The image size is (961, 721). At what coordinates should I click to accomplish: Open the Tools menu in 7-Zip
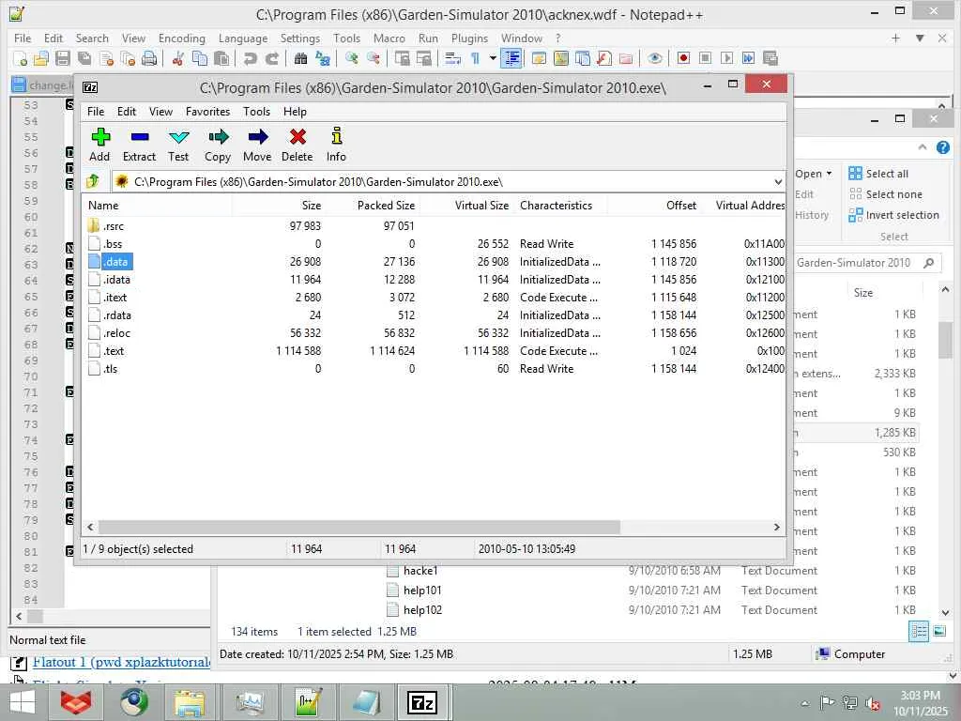click(x=256, y=112)
